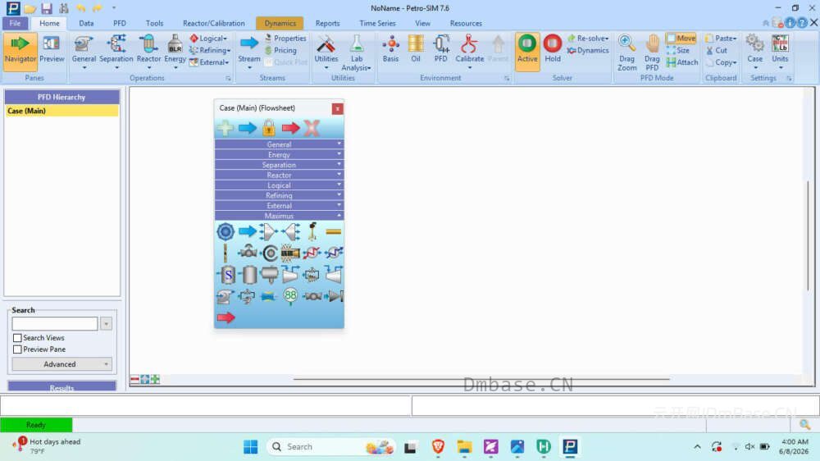Viewport: 820px width, 461px height.
Task: Open the External operations dropdown in ribbon
Action: click(x=208, y=62)
